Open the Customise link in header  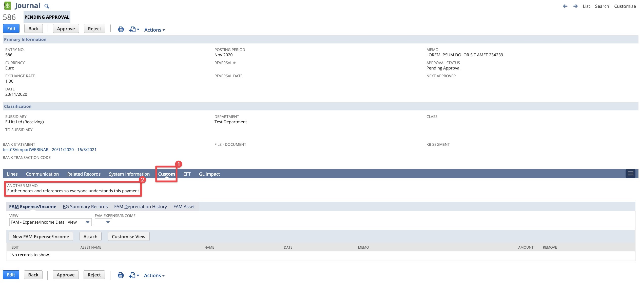click(x=625, y=6)
